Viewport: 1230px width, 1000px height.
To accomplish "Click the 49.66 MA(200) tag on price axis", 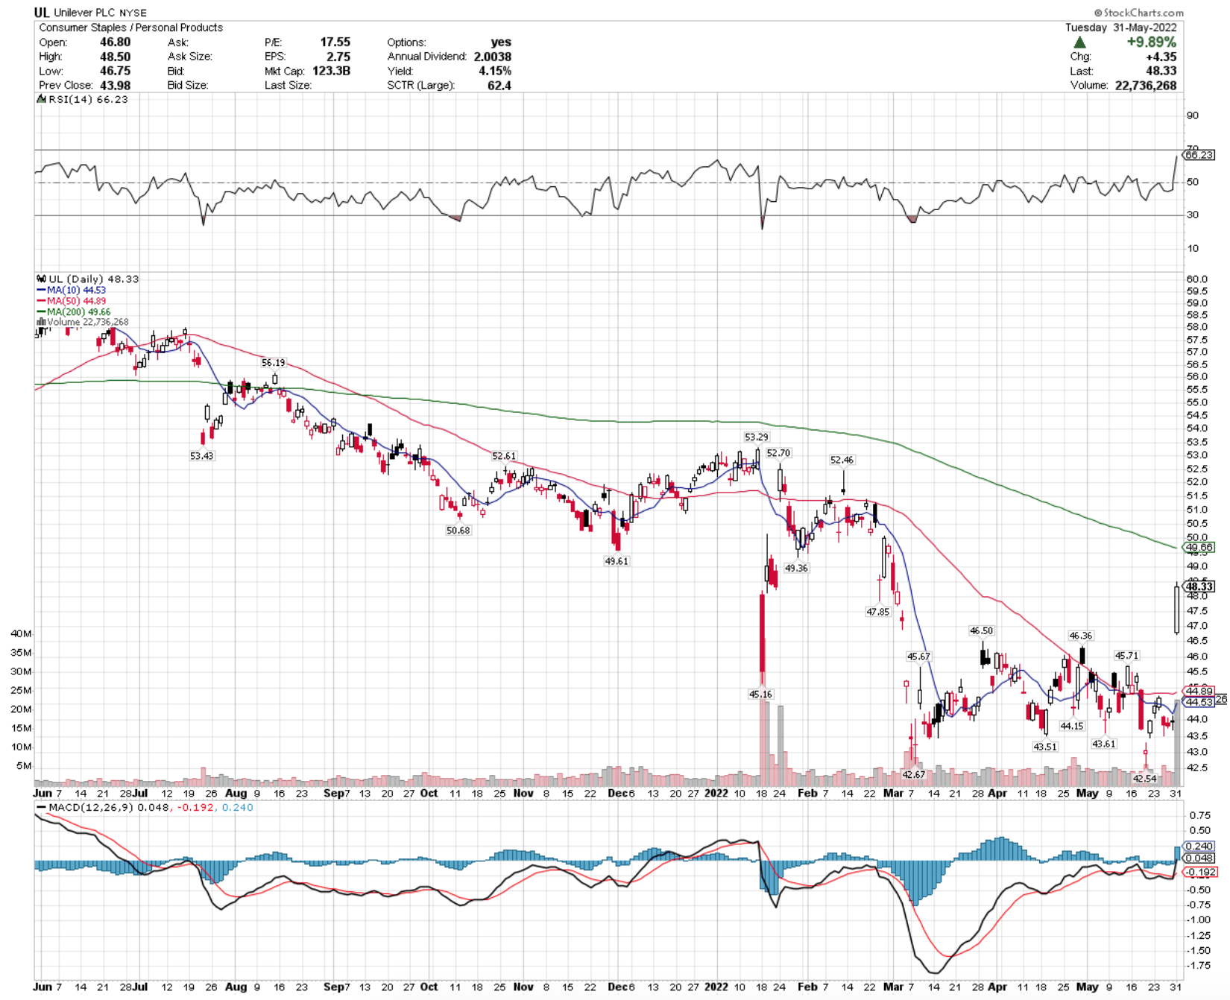I will click(1199, 547).
